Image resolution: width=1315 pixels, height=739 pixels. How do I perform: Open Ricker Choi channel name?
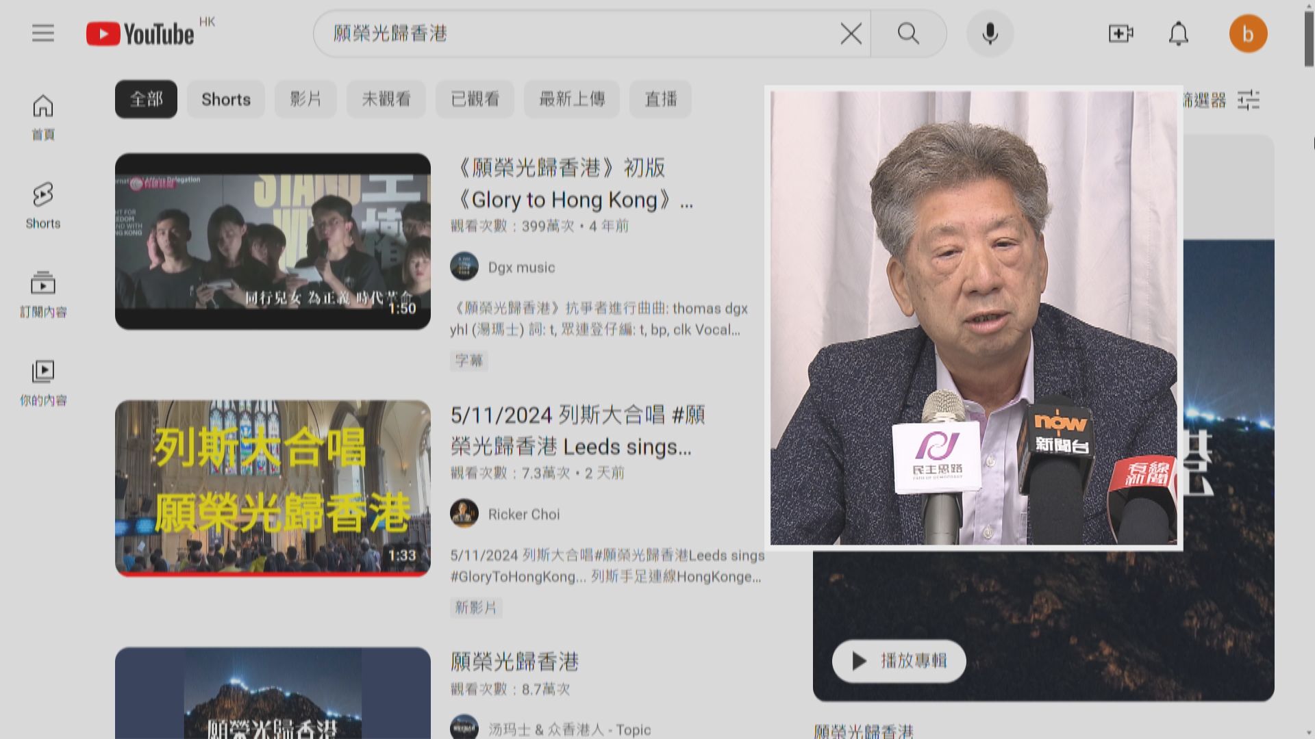pos(524,515)
